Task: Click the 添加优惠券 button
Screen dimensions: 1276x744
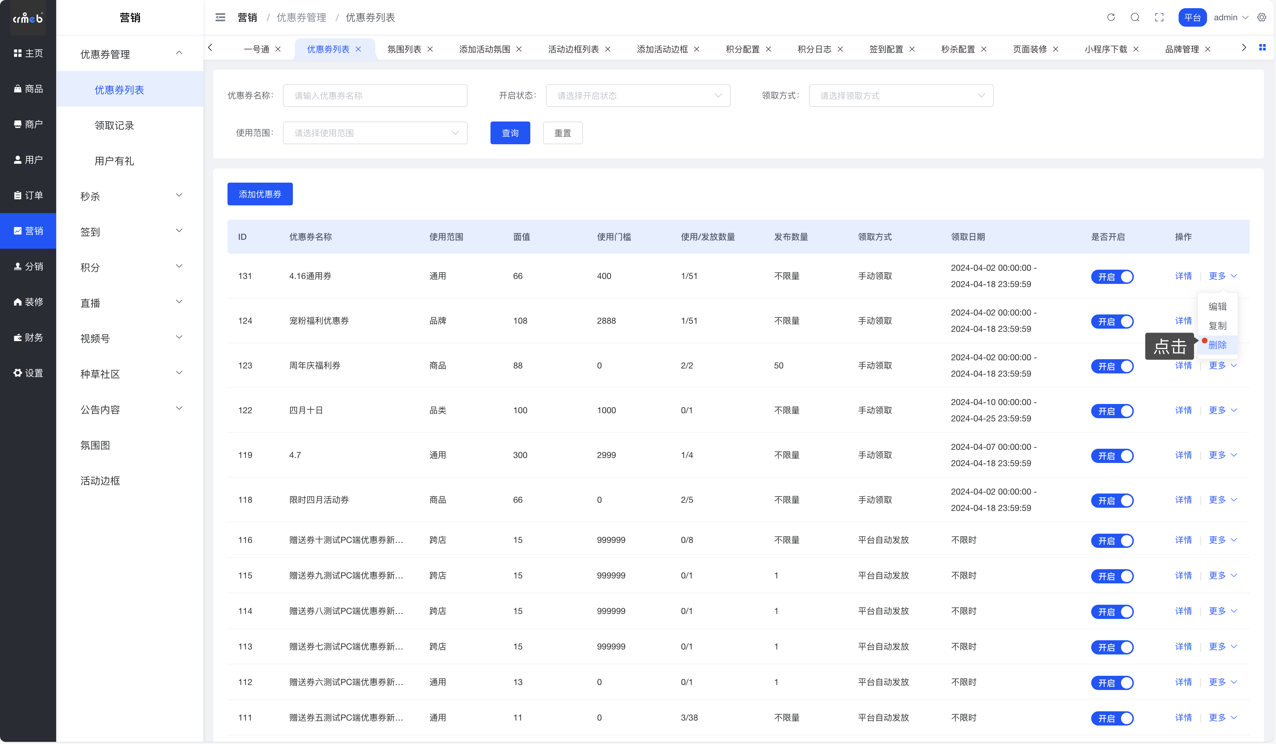Action: click(x=260, y=194)
